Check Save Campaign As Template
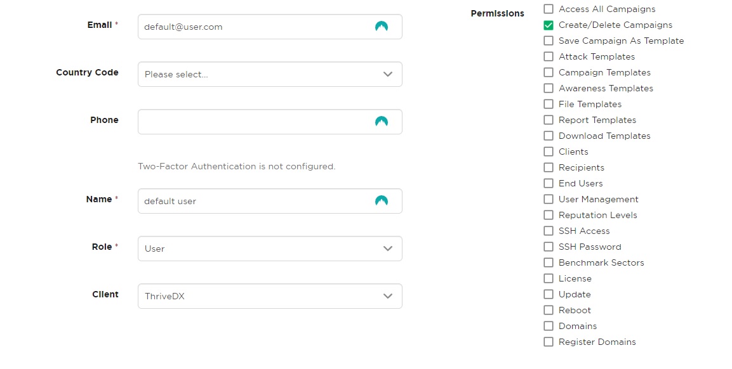The image size is (732, 369). 549,41
